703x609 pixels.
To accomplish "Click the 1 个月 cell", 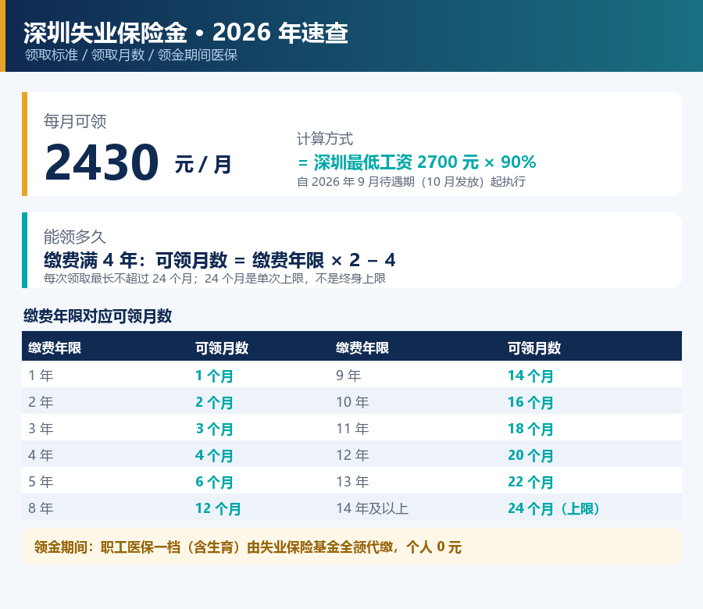I will click(214, 376).
